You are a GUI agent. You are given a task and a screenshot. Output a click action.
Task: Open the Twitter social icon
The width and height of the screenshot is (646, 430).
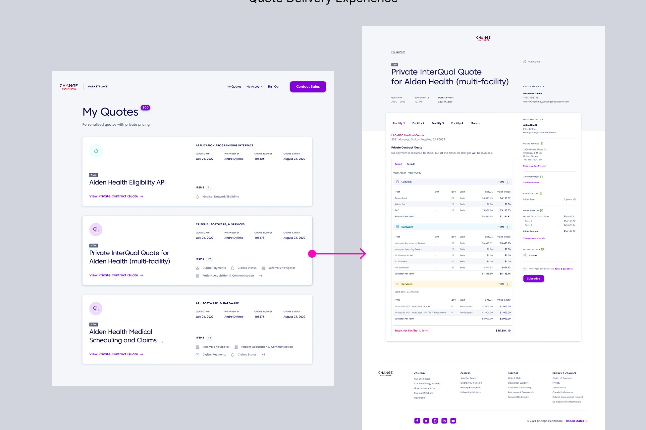pos(426,421)
